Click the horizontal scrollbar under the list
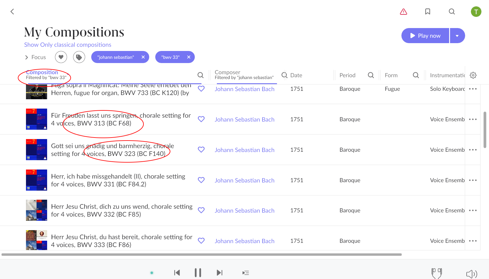The width and height of the screenshot is (489, 279). pyautogui.click(x=201, y=255)
